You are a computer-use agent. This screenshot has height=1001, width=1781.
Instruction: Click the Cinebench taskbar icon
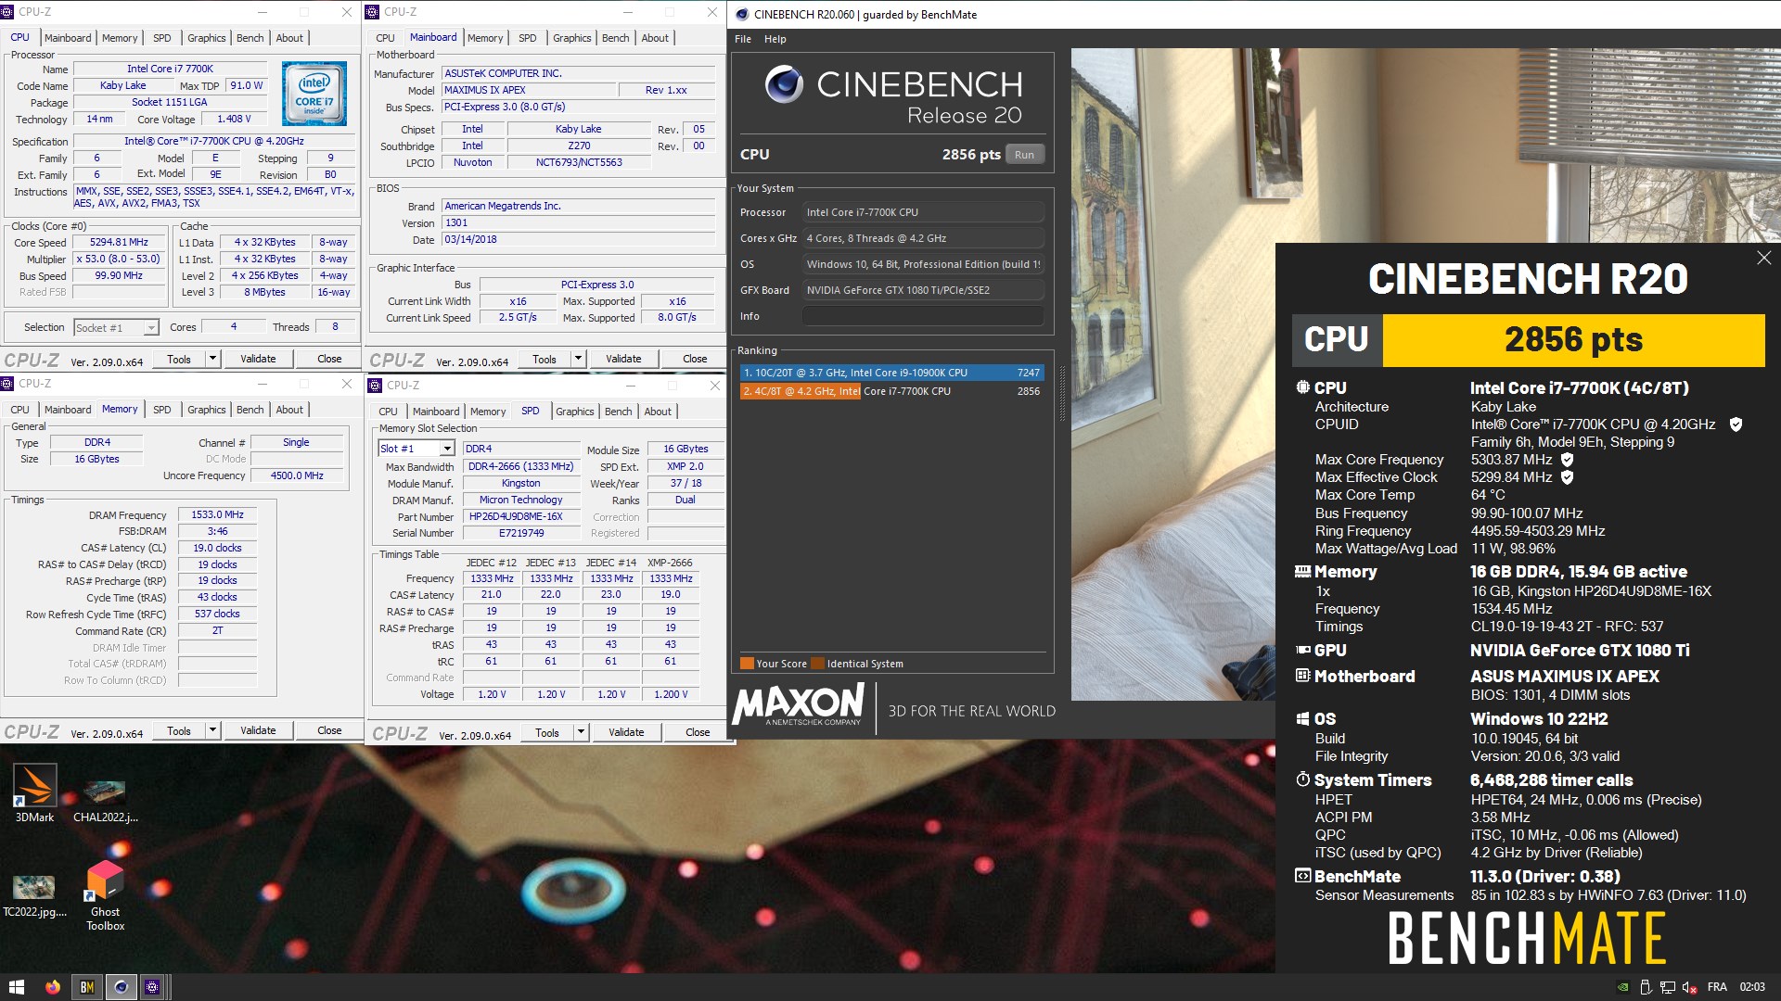coord(120,987)
